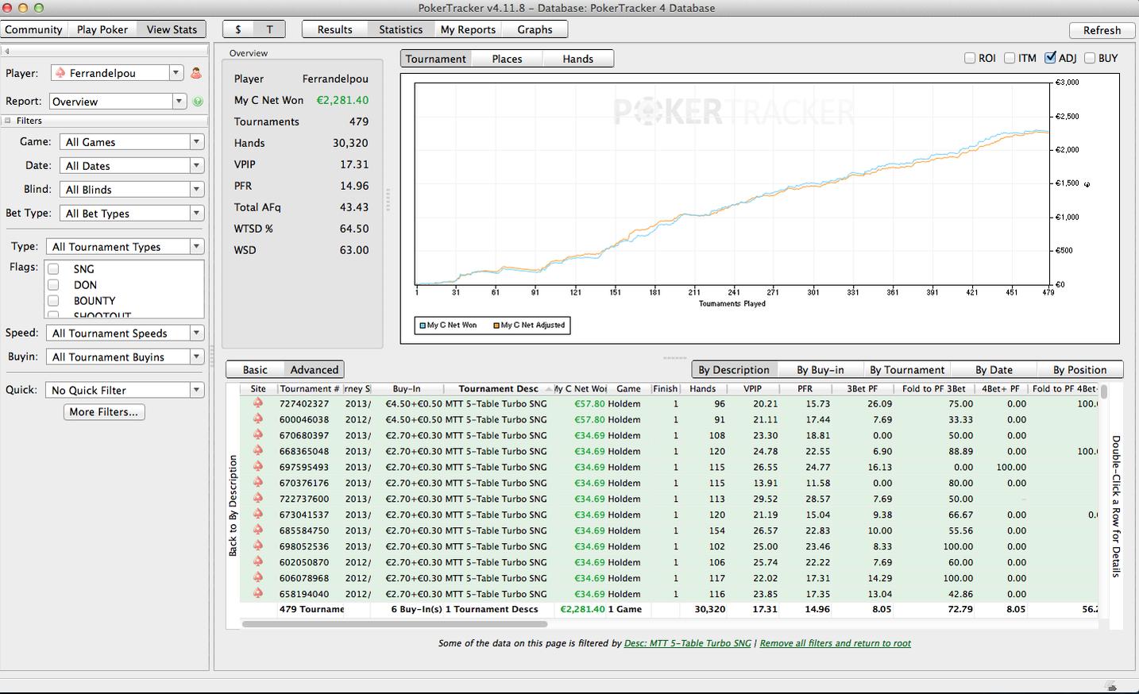
Task: Sort table by the Buy-In column header
Action: [x=406, y=389]
